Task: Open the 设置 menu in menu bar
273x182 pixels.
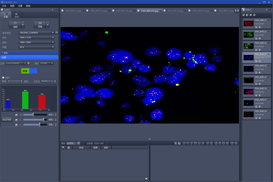Action: click(20, 6)
